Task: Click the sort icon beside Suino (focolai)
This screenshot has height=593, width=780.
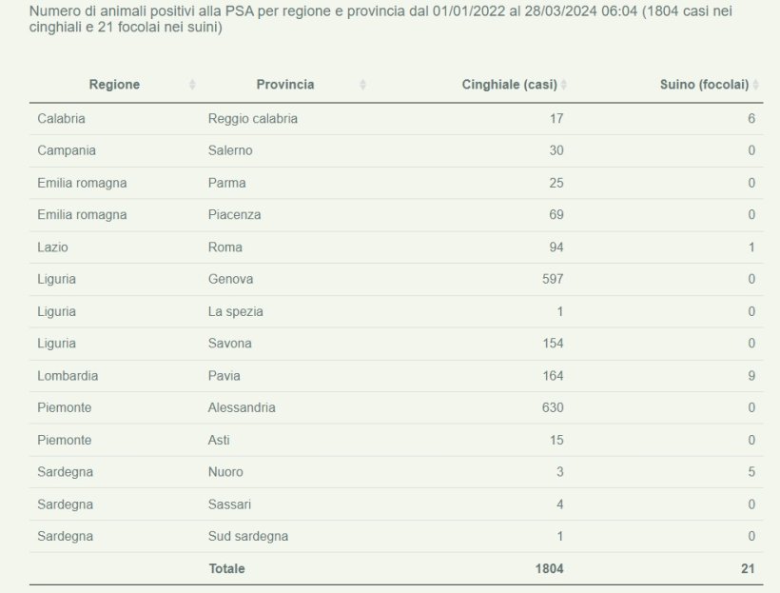Action: click(755, 83)
